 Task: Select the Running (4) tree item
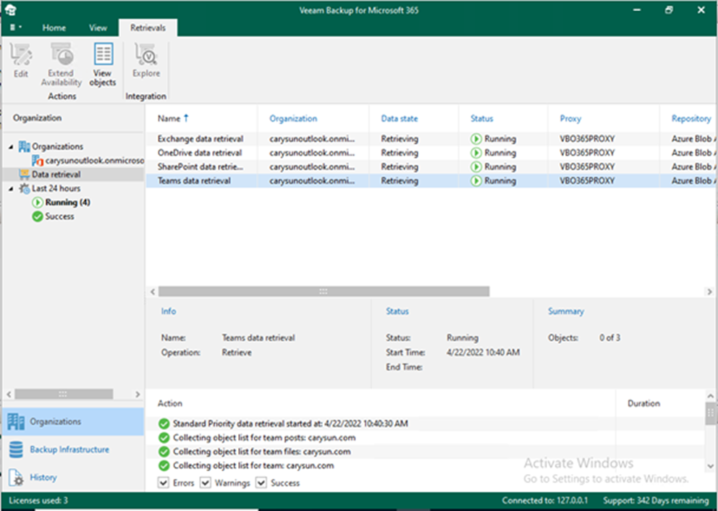point(67,203)
